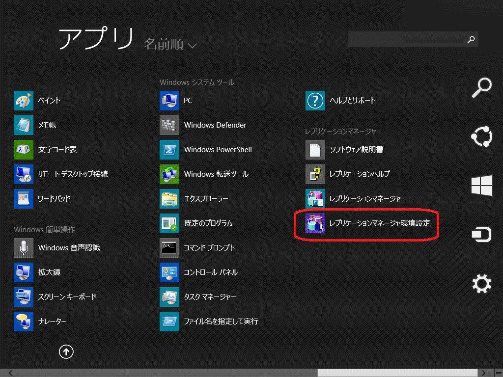503x377 pixels.
Task: Click the horizontal scrollbar thumb
Action: point(397,373)
